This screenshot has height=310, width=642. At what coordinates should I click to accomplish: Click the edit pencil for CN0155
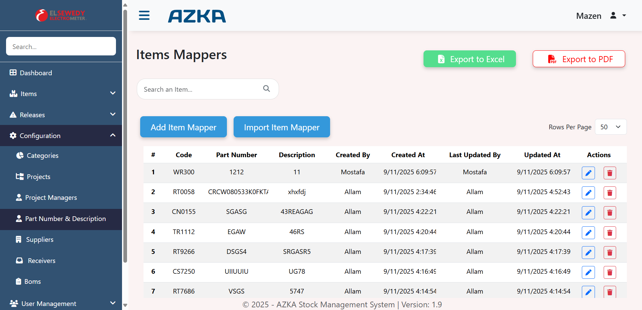(x=588, y=213)
